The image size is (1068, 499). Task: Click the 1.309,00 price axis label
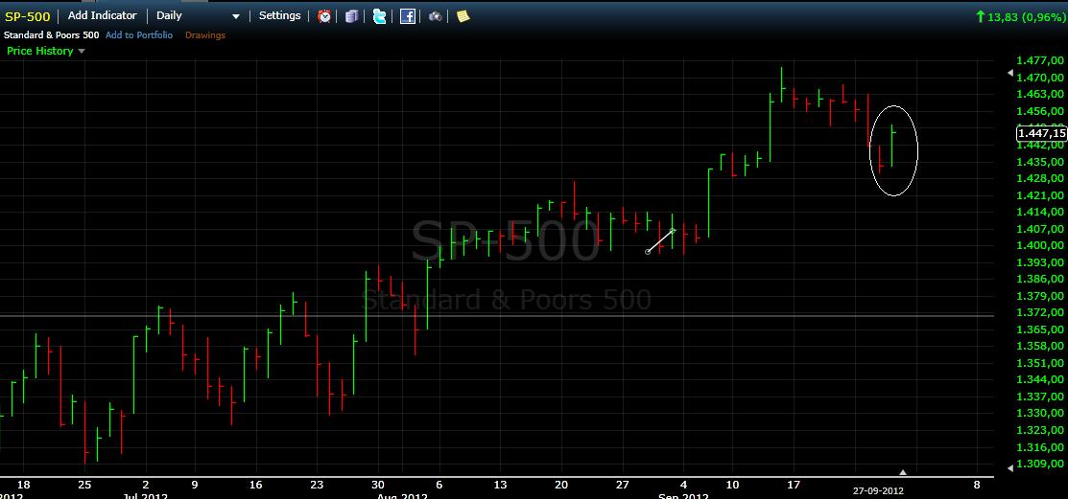point(1039,464)
